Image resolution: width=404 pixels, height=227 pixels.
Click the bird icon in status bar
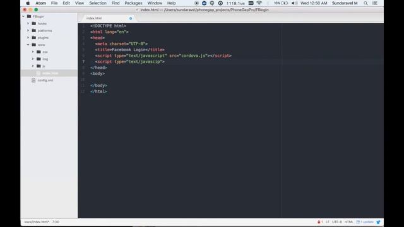(x=378, y=222)
